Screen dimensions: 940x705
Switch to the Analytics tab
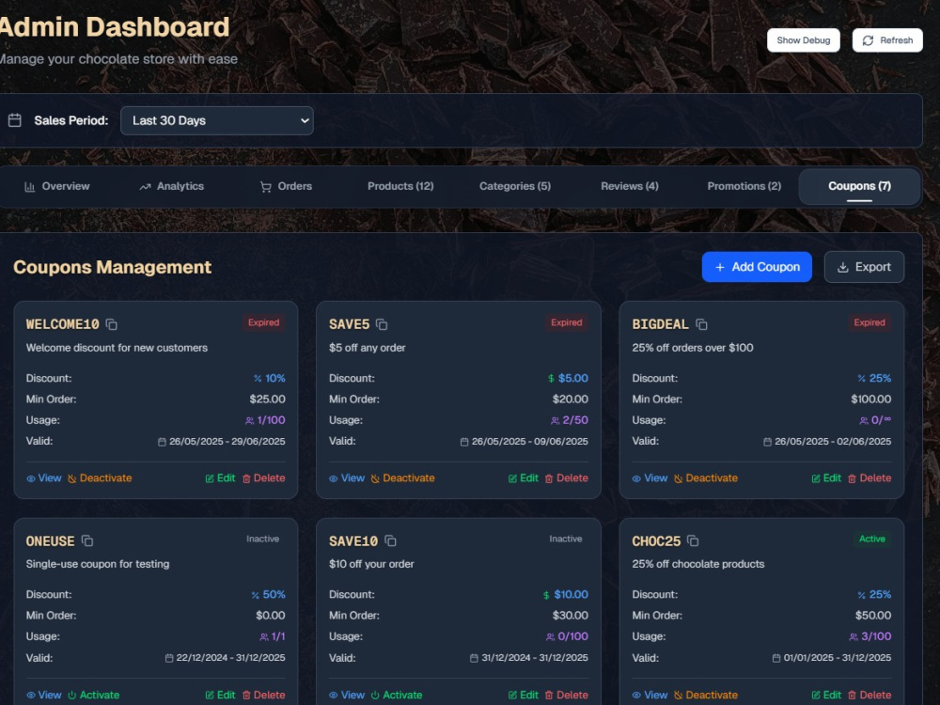(171, 186)
